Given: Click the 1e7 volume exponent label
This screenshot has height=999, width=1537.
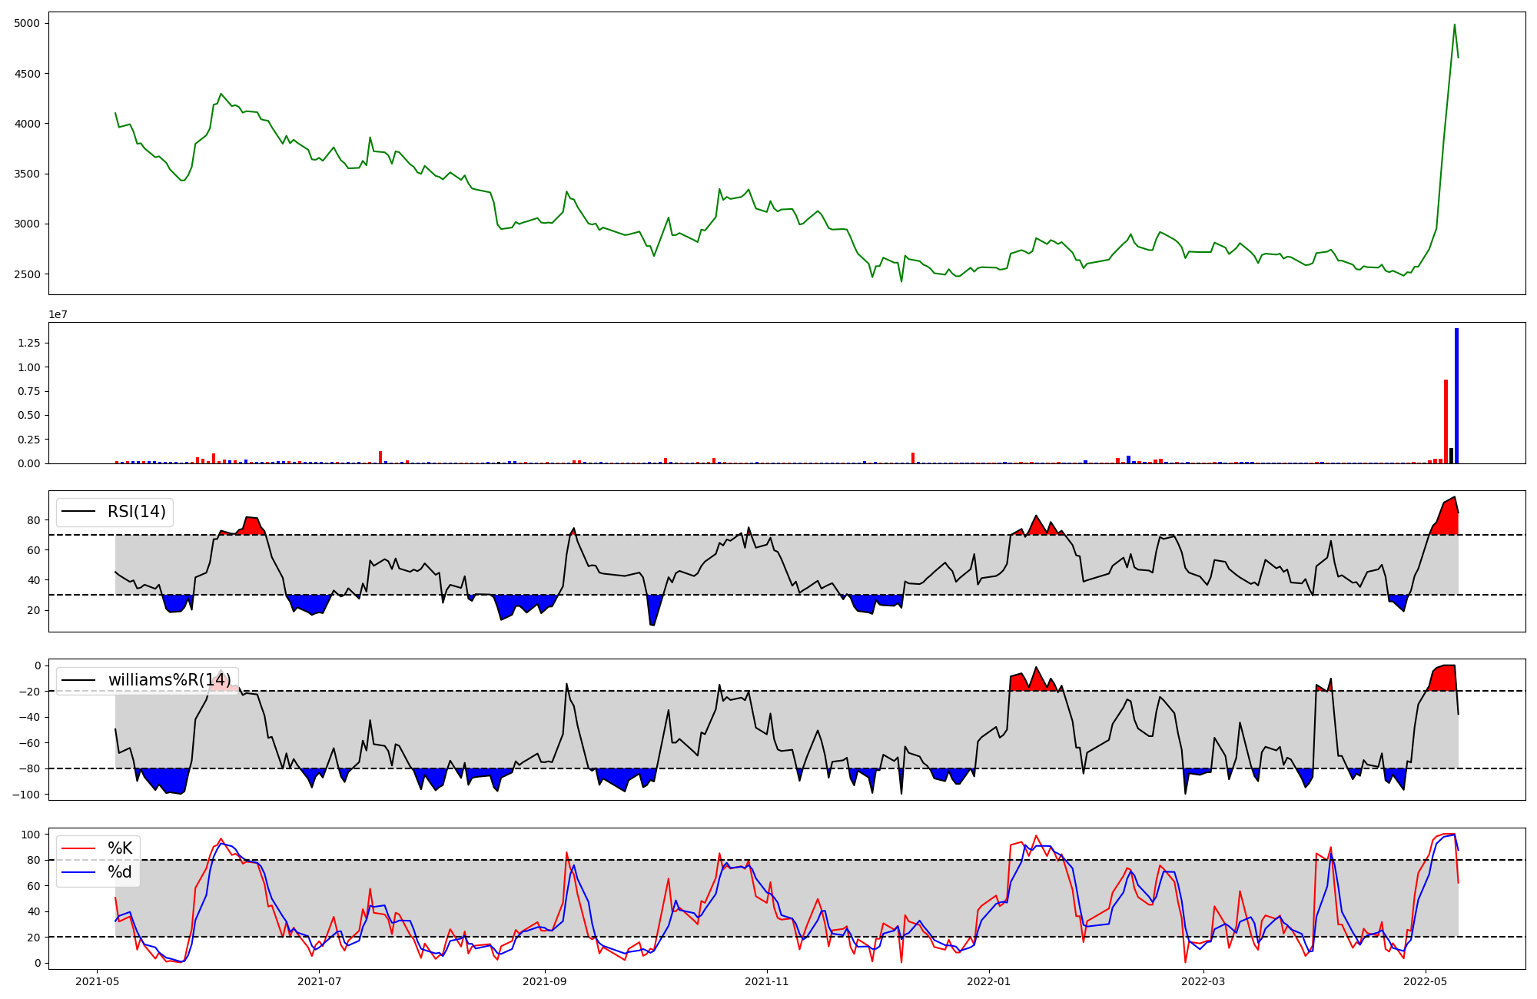Looking at the screenshot, I should [x=58, y=314].
